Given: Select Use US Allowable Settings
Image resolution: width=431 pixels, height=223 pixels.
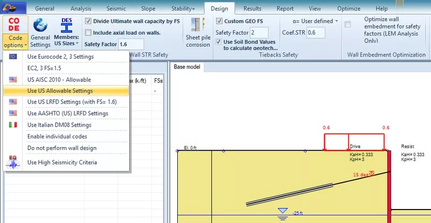Looking at the screenshot, I should pos(66,90).
